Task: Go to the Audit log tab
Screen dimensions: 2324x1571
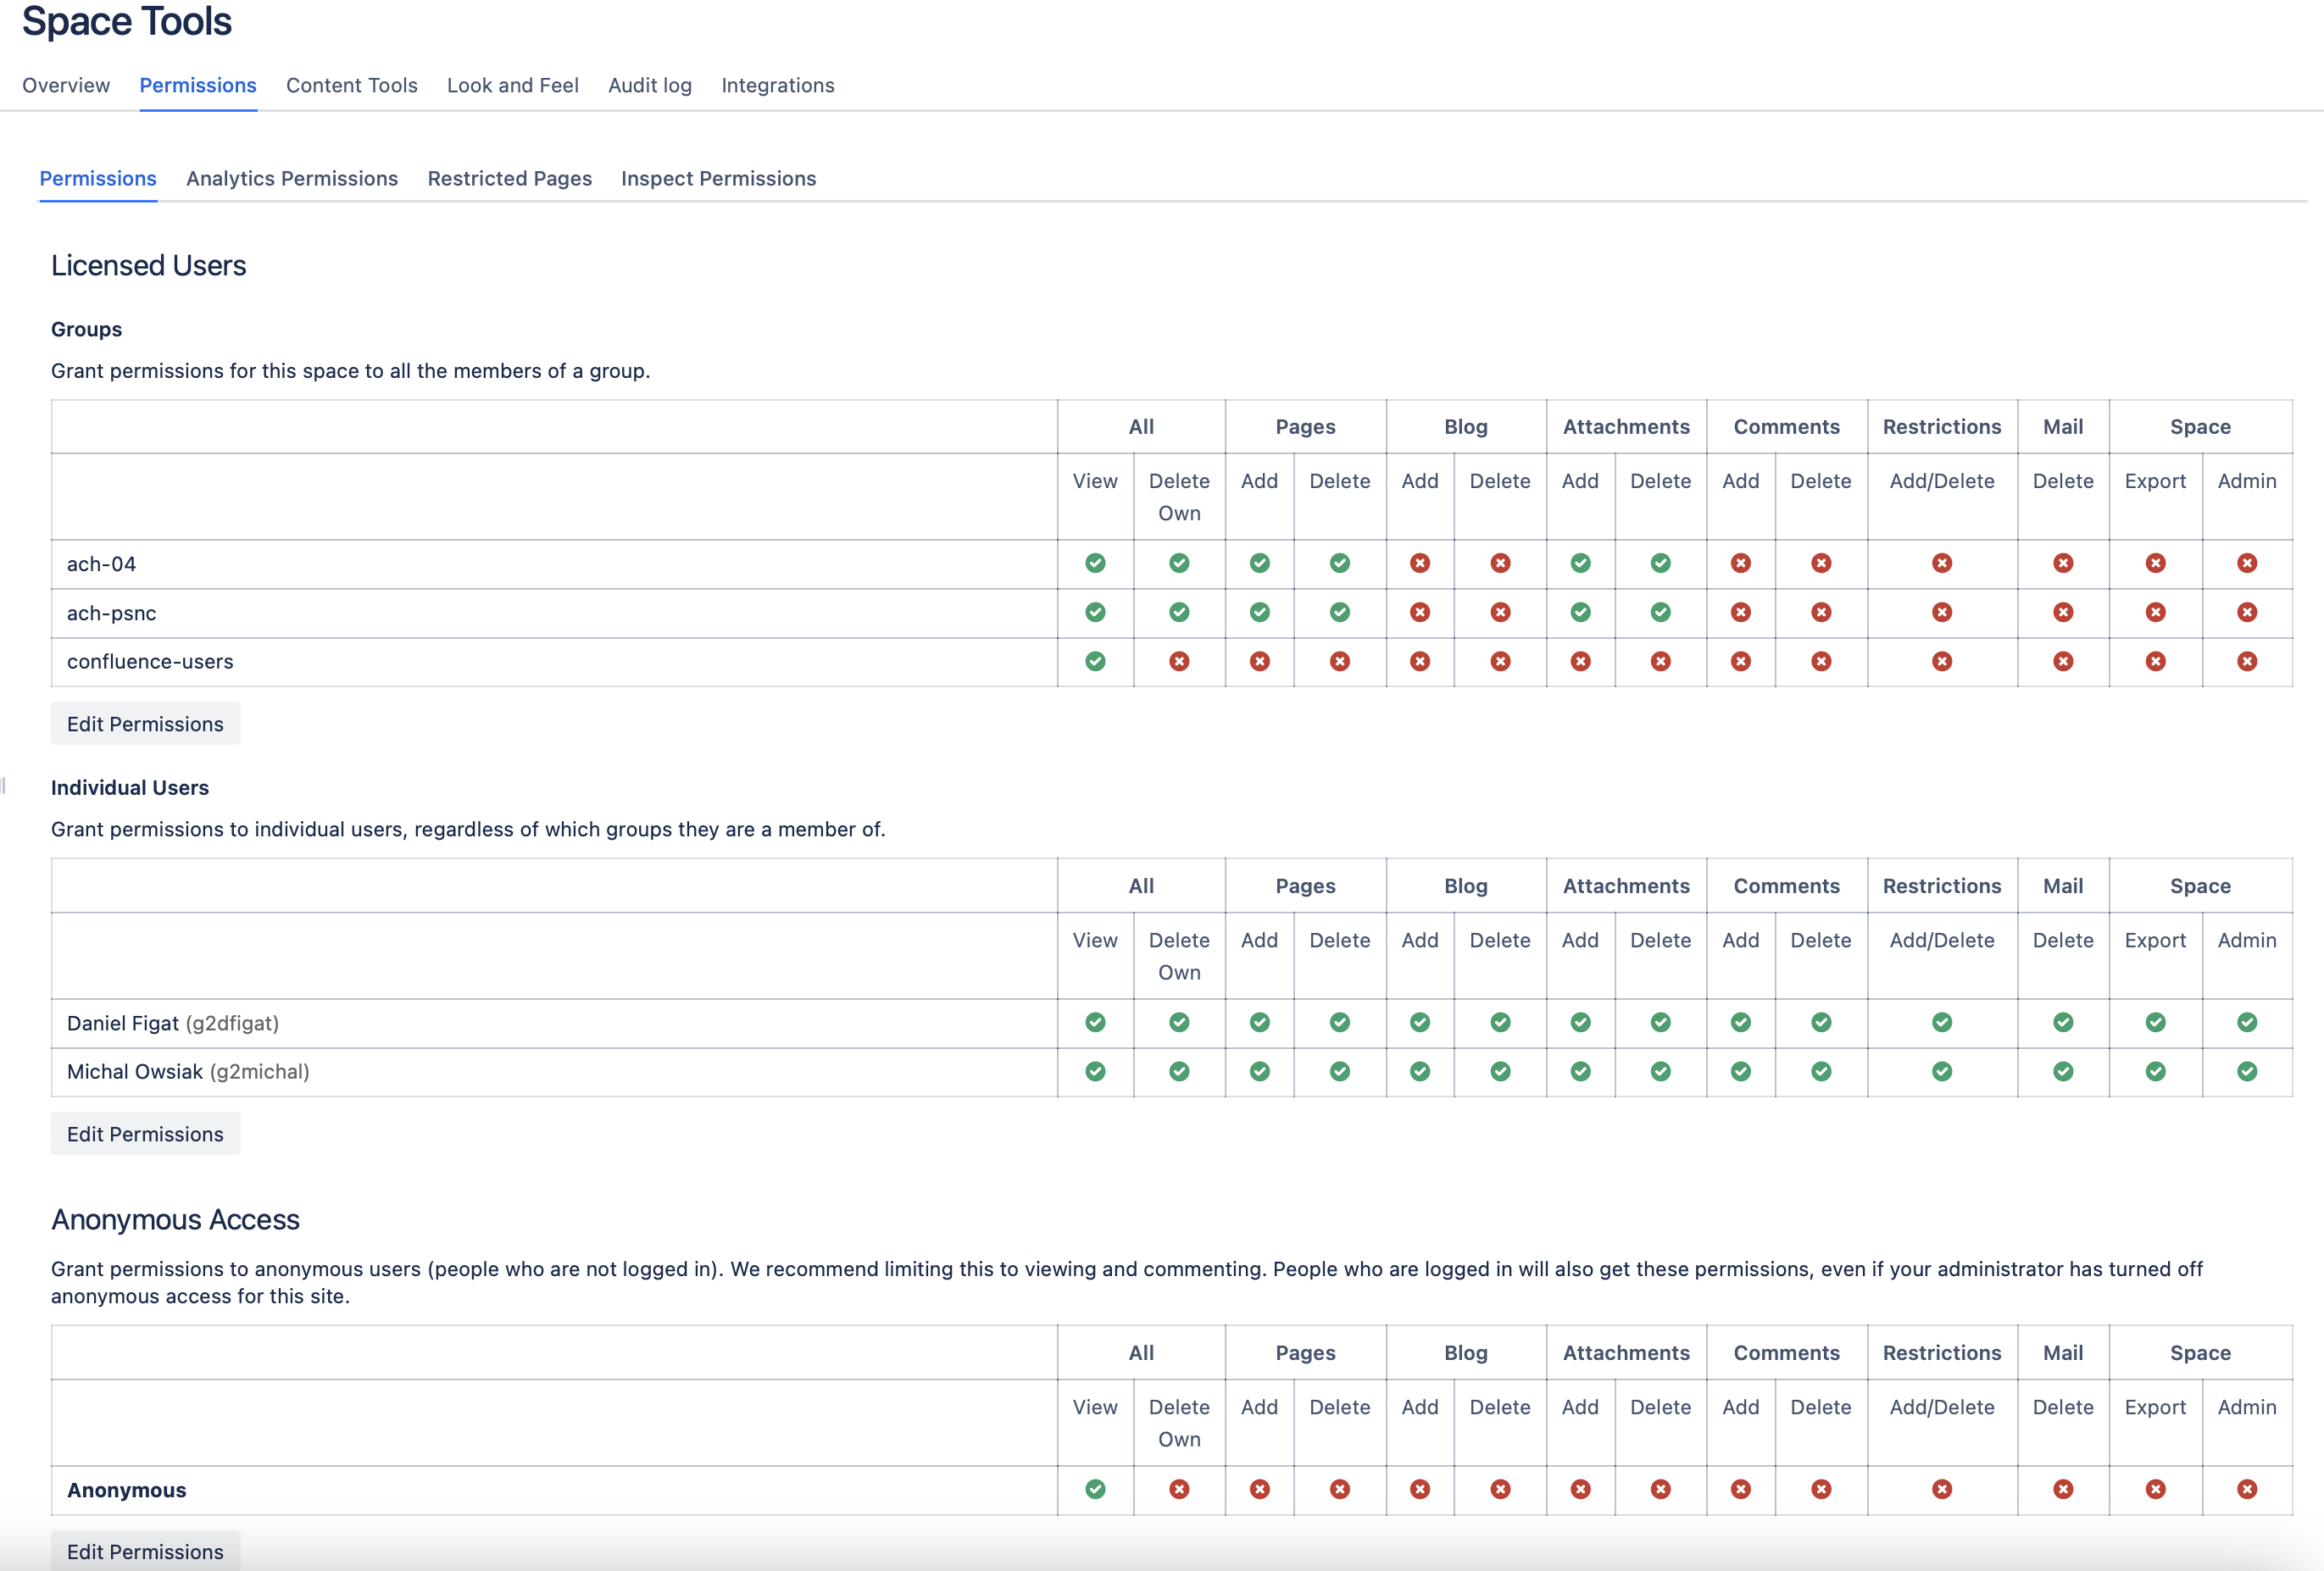Action: tap(650, 85)
